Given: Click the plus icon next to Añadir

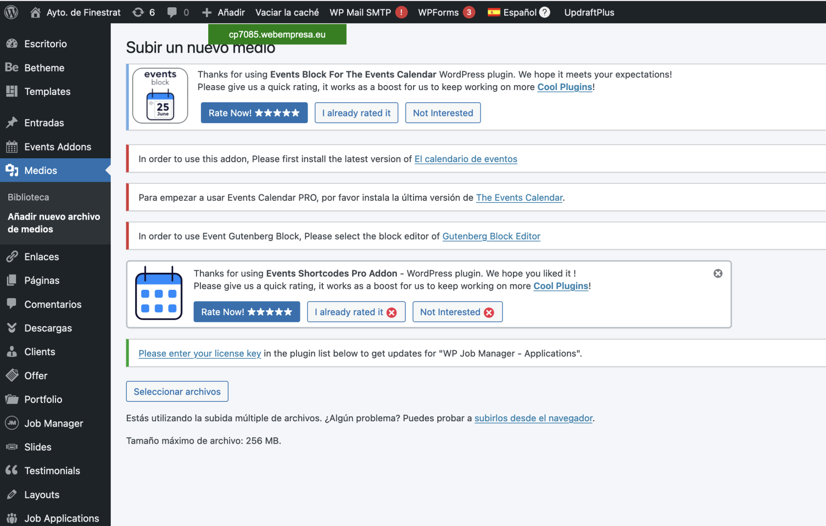Looking at the screenshot, I should tap(207, 12).
